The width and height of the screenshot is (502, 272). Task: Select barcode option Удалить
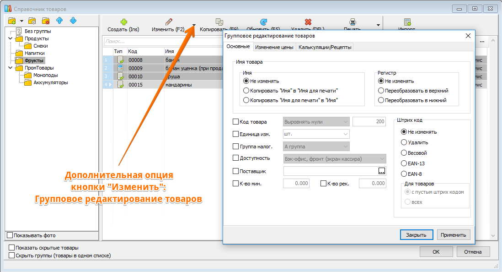(404, 142)
